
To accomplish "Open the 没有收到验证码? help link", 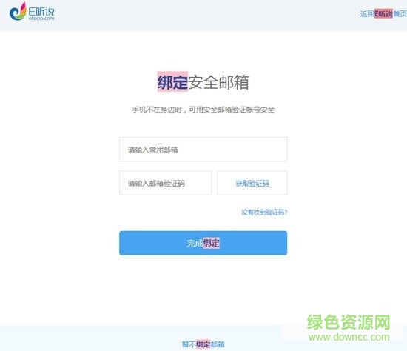I will (x=264, y=213).
